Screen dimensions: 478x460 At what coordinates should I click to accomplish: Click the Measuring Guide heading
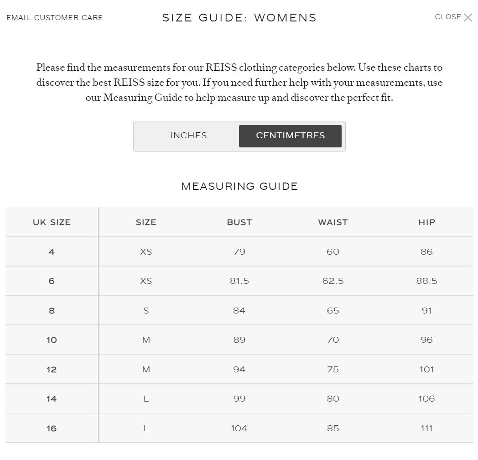(239, 186)
